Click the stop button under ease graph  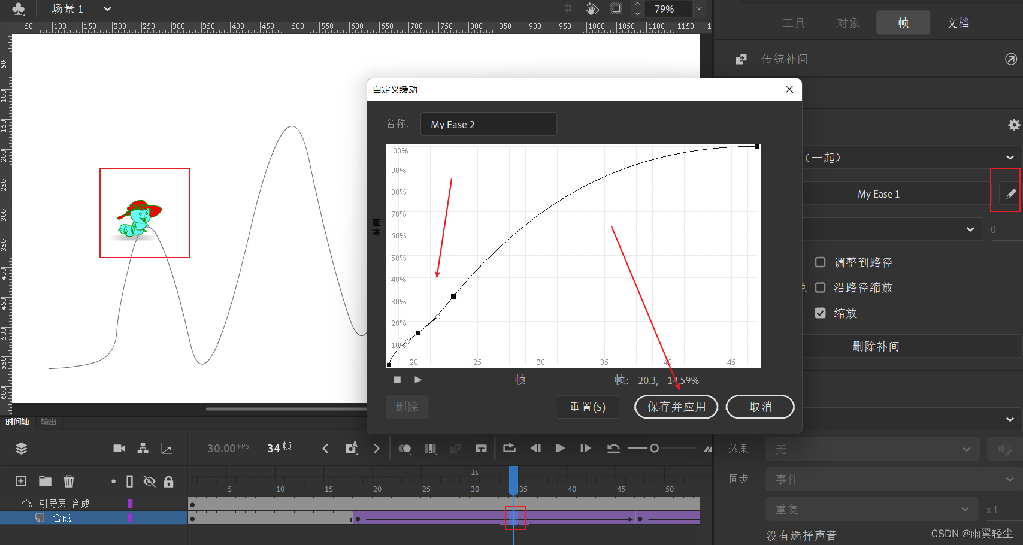tap(397, 380)
